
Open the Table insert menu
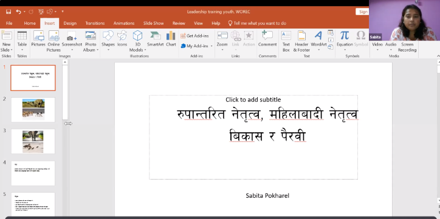(x=22, y=41)
